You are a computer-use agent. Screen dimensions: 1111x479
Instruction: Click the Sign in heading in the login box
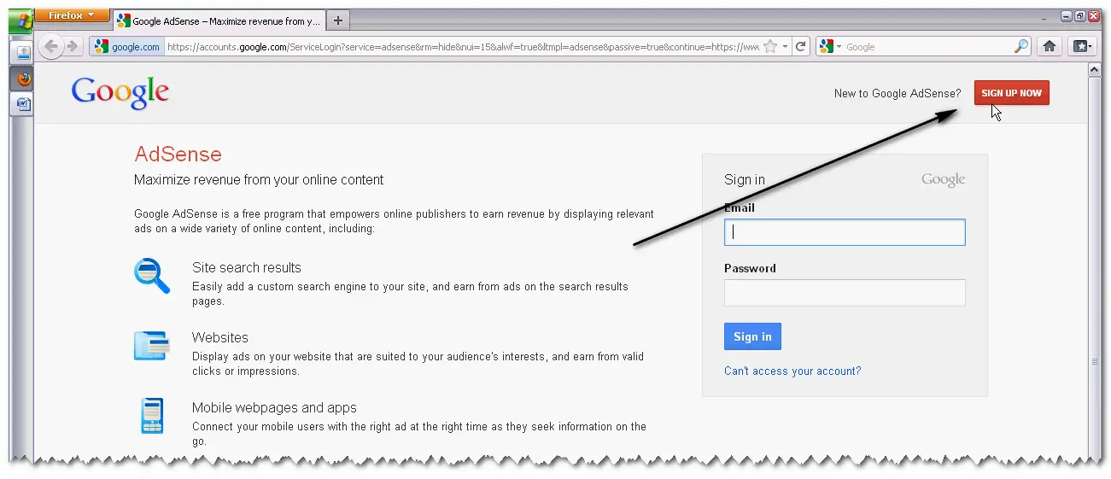745,179
